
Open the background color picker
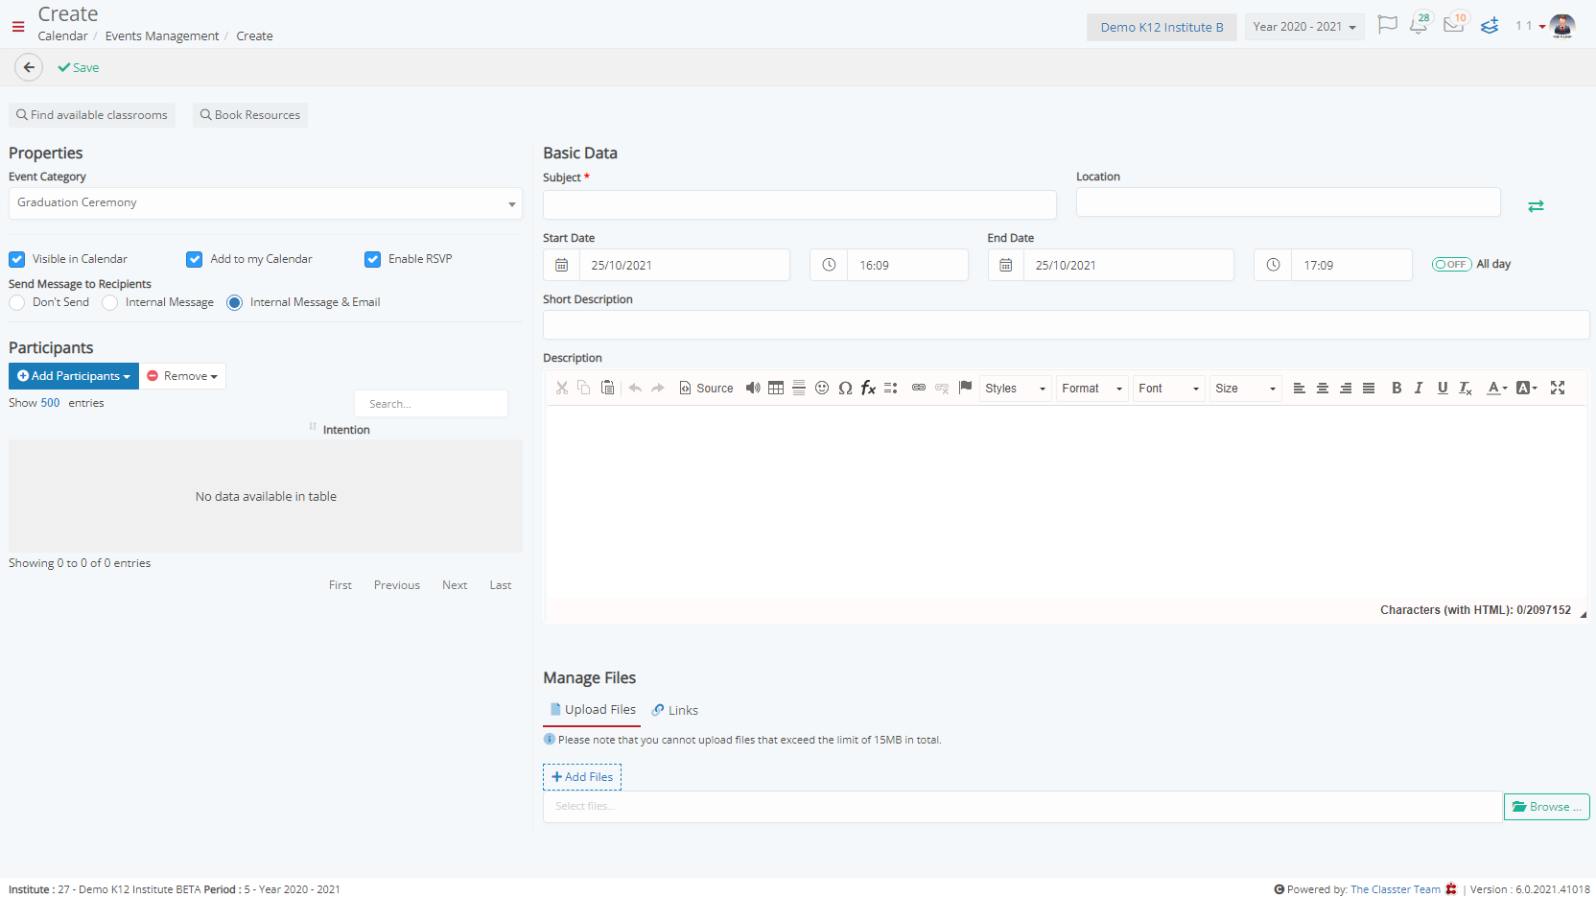coord(1527,388)
